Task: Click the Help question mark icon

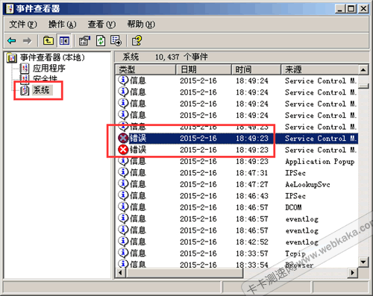Action: point(137,40)
